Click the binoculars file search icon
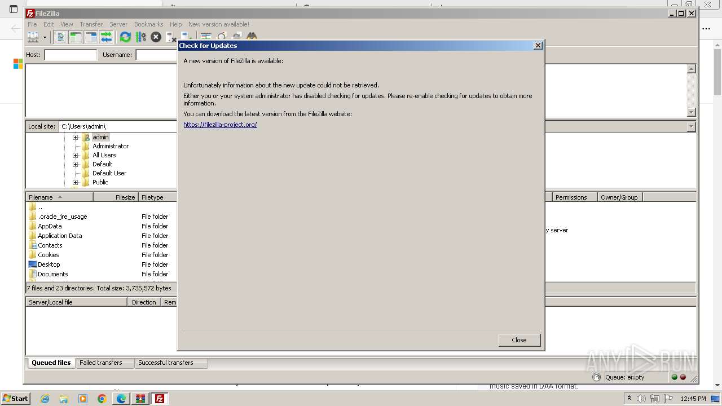This screenshot has width=722, height=406. point(252,37)
